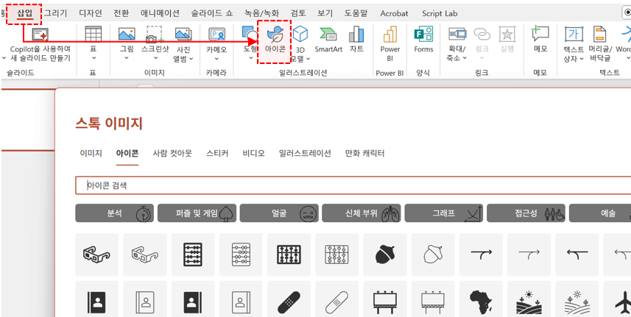Select the solid acorn icon
The image size is (631, 317).
385,254
